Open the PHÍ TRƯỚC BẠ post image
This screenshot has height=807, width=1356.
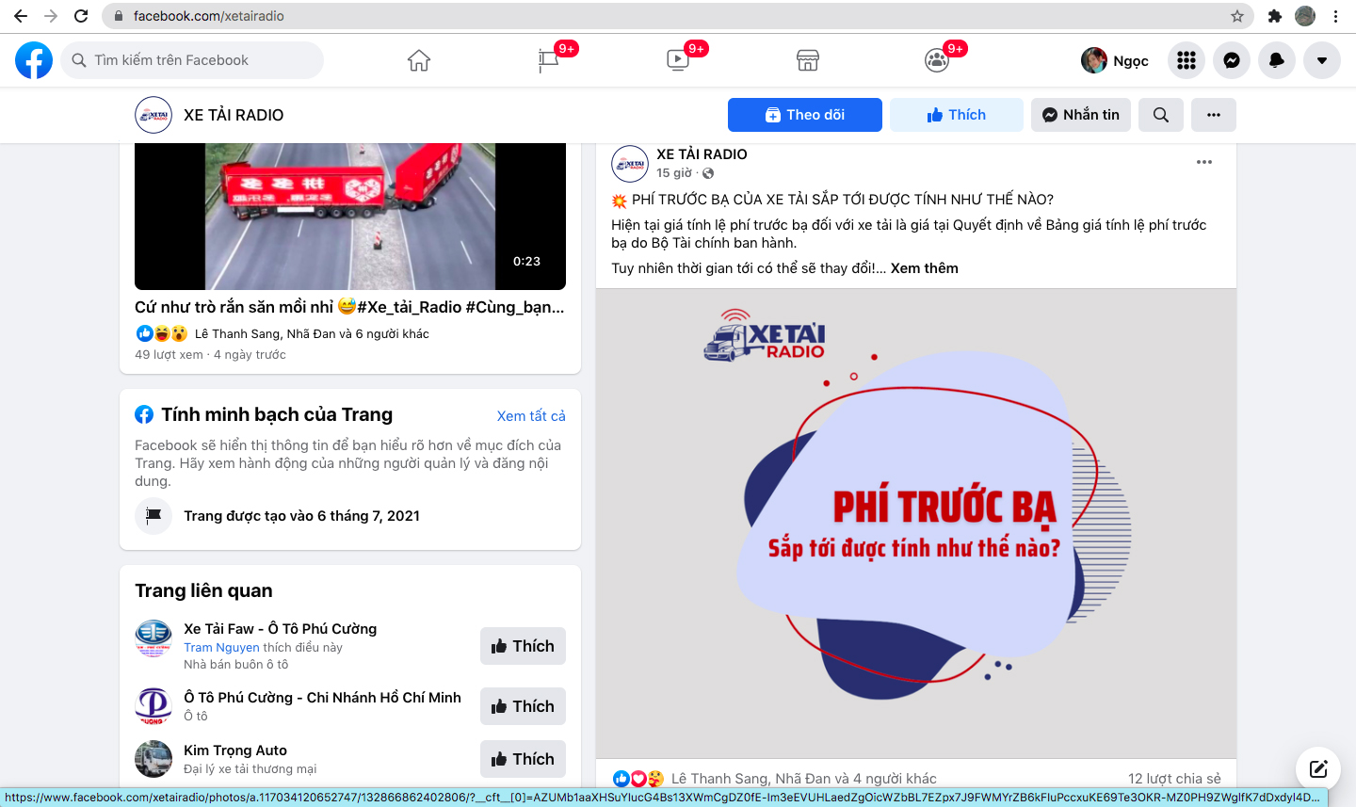pos(916,524)
